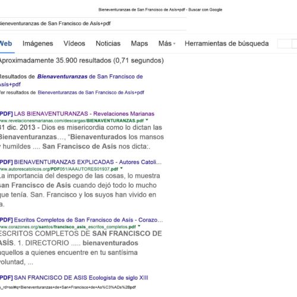Viewport: 297px width, 297px height.
Task: Open Herramientas de búsqueda options
Action: (227, 43)
